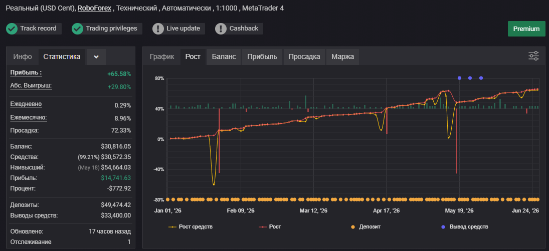Switch to the Инфо tab

23,56
